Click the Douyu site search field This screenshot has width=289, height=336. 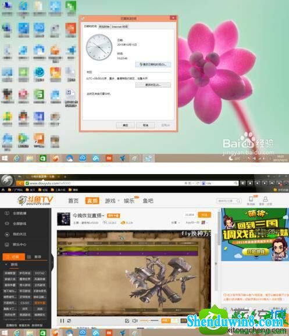[x=229, y=201]
